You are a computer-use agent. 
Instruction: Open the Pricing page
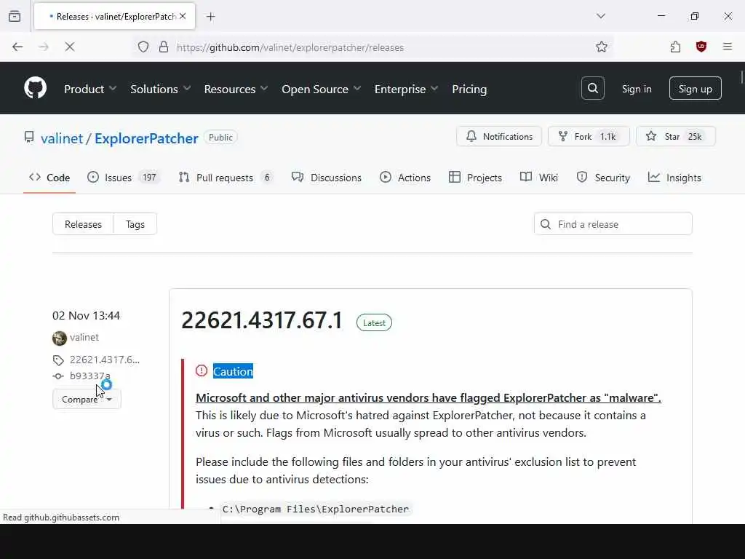[x=469, y=89]
